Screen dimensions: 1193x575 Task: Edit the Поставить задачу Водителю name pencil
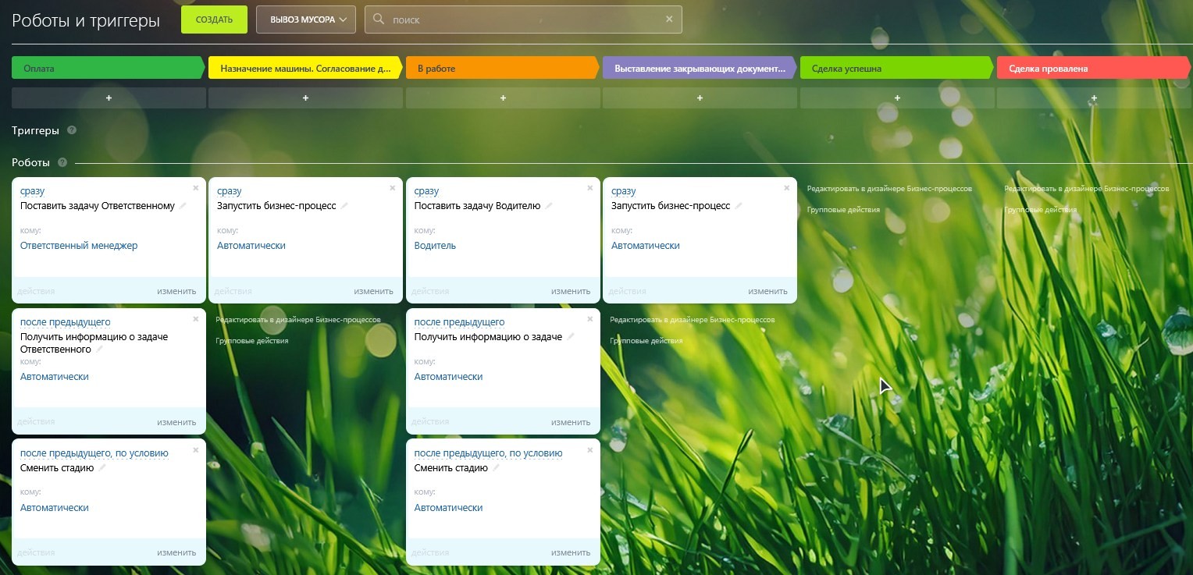pyautogui.click(x=549, y=206)
